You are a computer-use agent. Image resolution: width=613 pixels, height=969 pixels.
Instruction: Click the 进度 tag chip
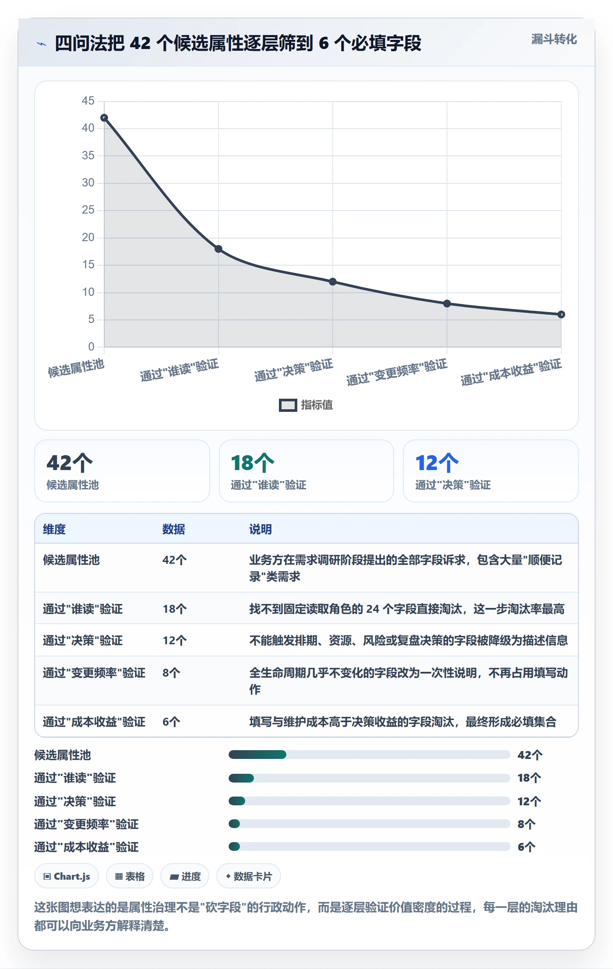185,876
